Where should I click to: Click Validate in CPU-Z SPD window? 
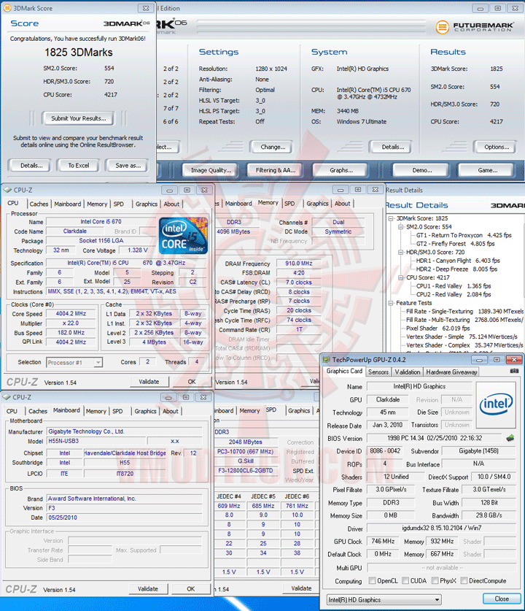point(301,588)
